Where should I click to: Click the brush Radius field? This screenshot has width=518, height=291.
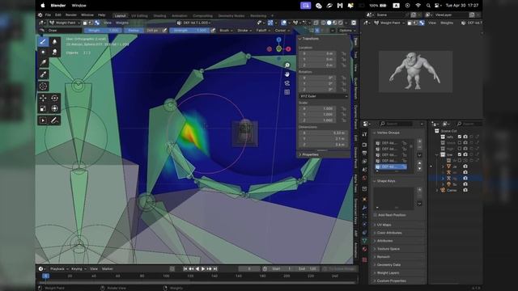click(x=142, y=31)
